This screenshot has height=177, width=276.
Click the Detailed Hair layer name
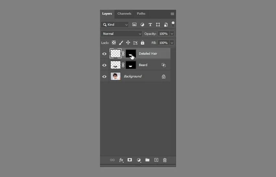pos(148,54)
